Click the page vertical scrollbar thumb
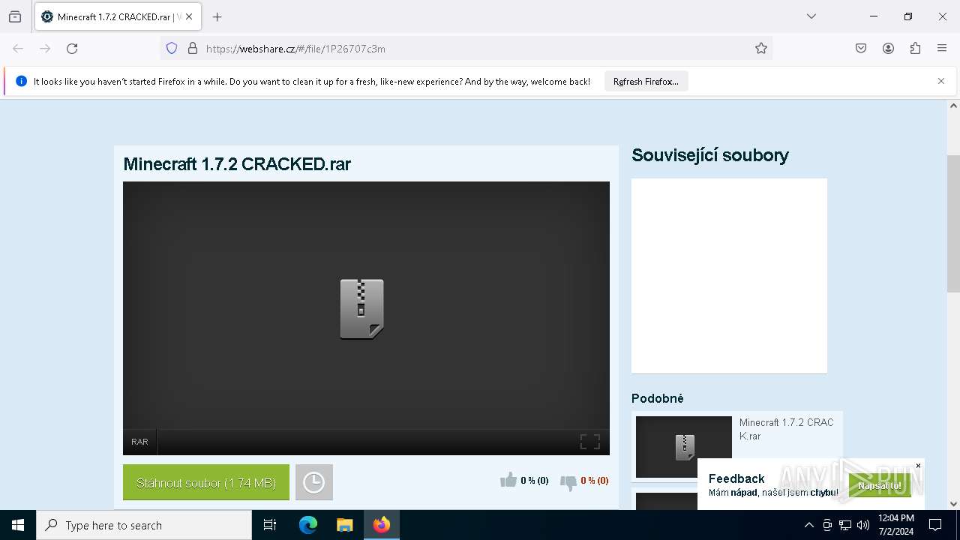 pos(953,223)
